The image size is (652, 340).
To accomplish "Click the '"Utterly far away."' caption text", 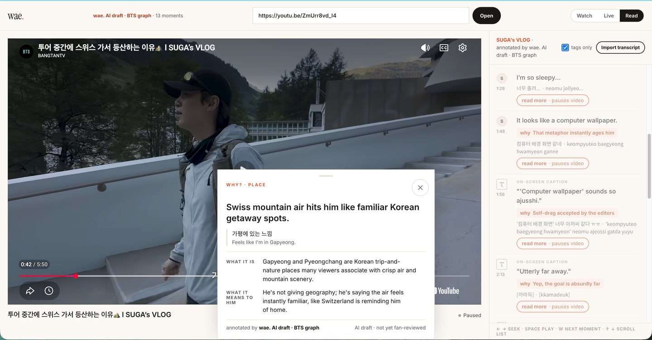I will (543, 271).
